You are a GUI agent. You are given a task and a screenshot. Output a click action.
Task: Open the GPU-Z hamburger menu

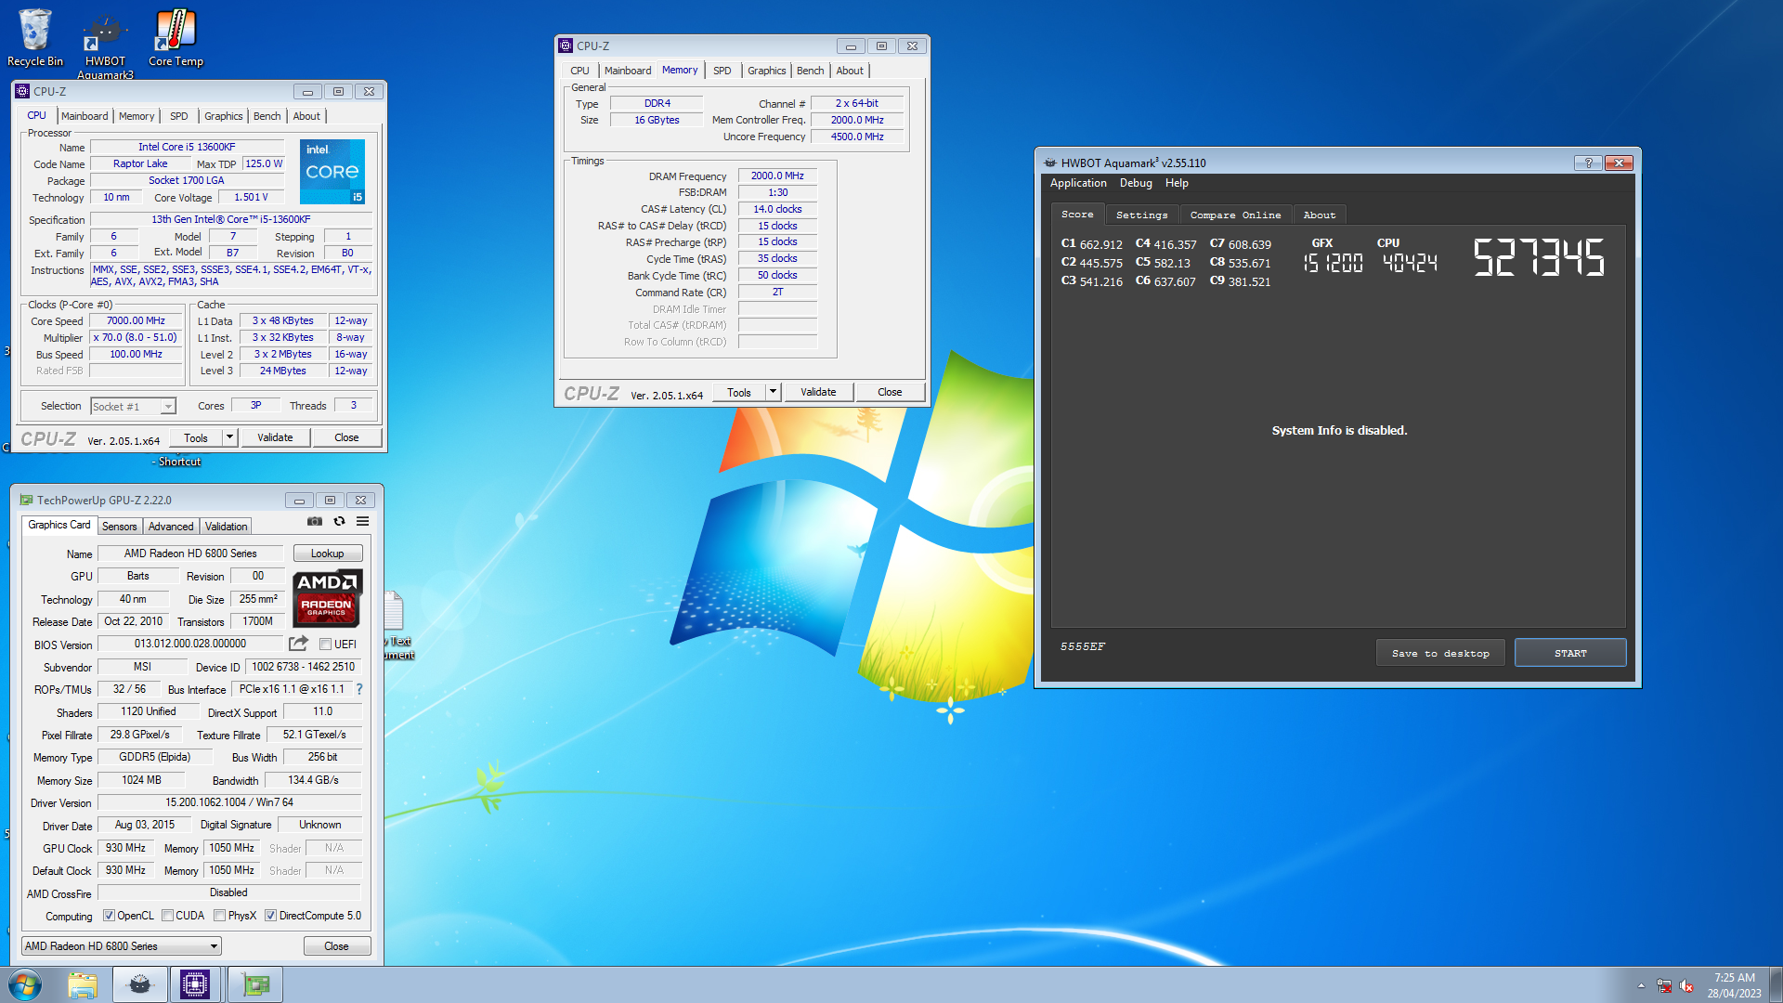click(x=362, y=522)
